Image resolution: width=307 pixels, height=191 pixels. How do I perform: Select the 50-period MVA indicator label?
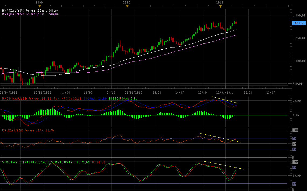pyautogui.click(x=30, y=14)
